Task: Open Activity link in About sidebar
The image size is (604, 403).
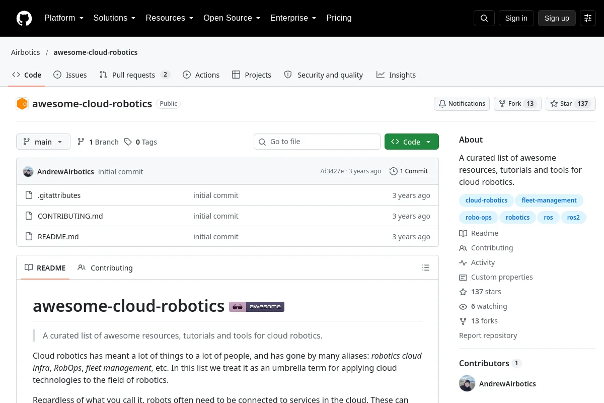Action: (x=477, y=262)
